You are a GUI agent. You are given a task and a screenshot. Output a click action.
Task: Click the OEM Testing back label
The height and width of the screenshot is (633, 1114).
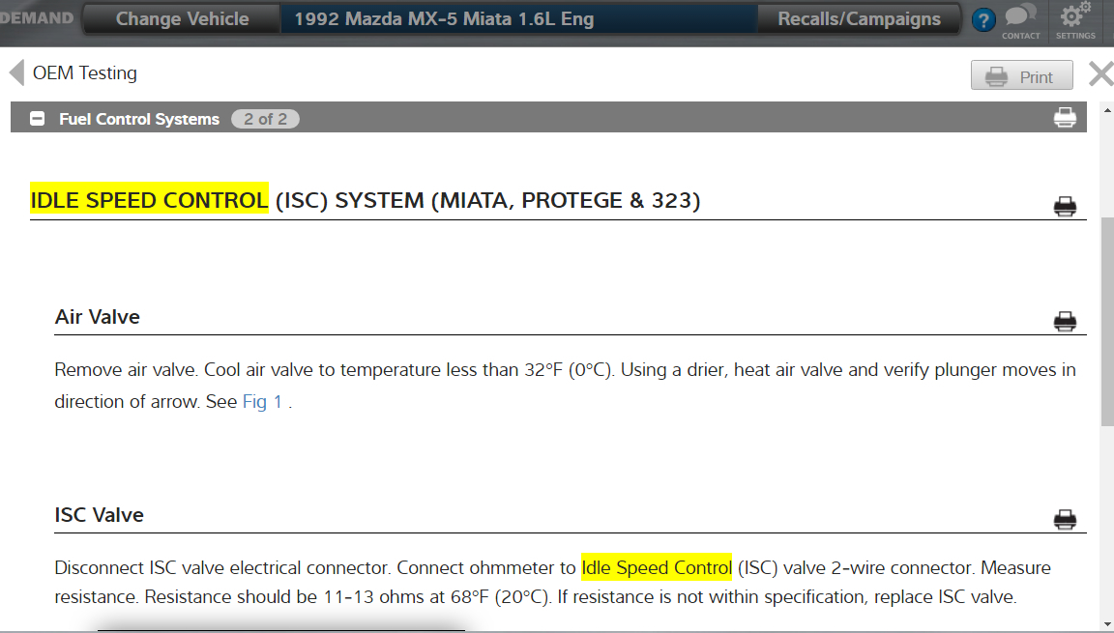85,73
